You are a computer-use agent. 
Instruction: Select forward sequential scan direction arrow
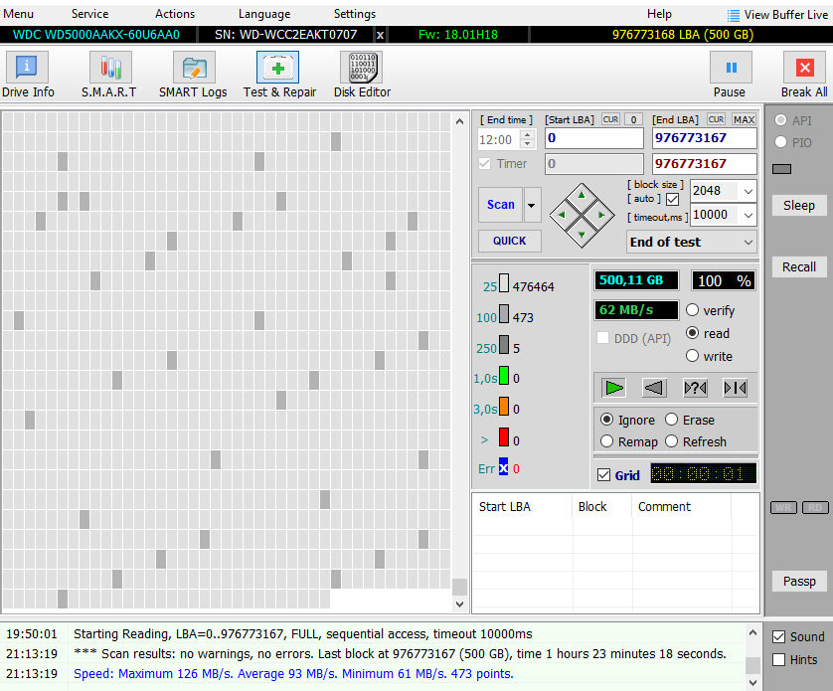click(x=615, y=388)
